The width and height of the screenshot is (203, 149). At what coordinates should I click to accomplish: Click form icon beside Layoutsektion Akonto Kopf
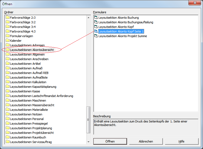click(x=96, y=27)
